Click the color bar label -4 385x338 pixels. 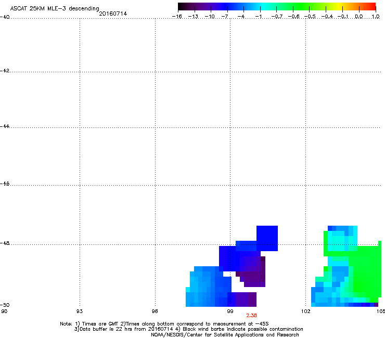[241, 17]
